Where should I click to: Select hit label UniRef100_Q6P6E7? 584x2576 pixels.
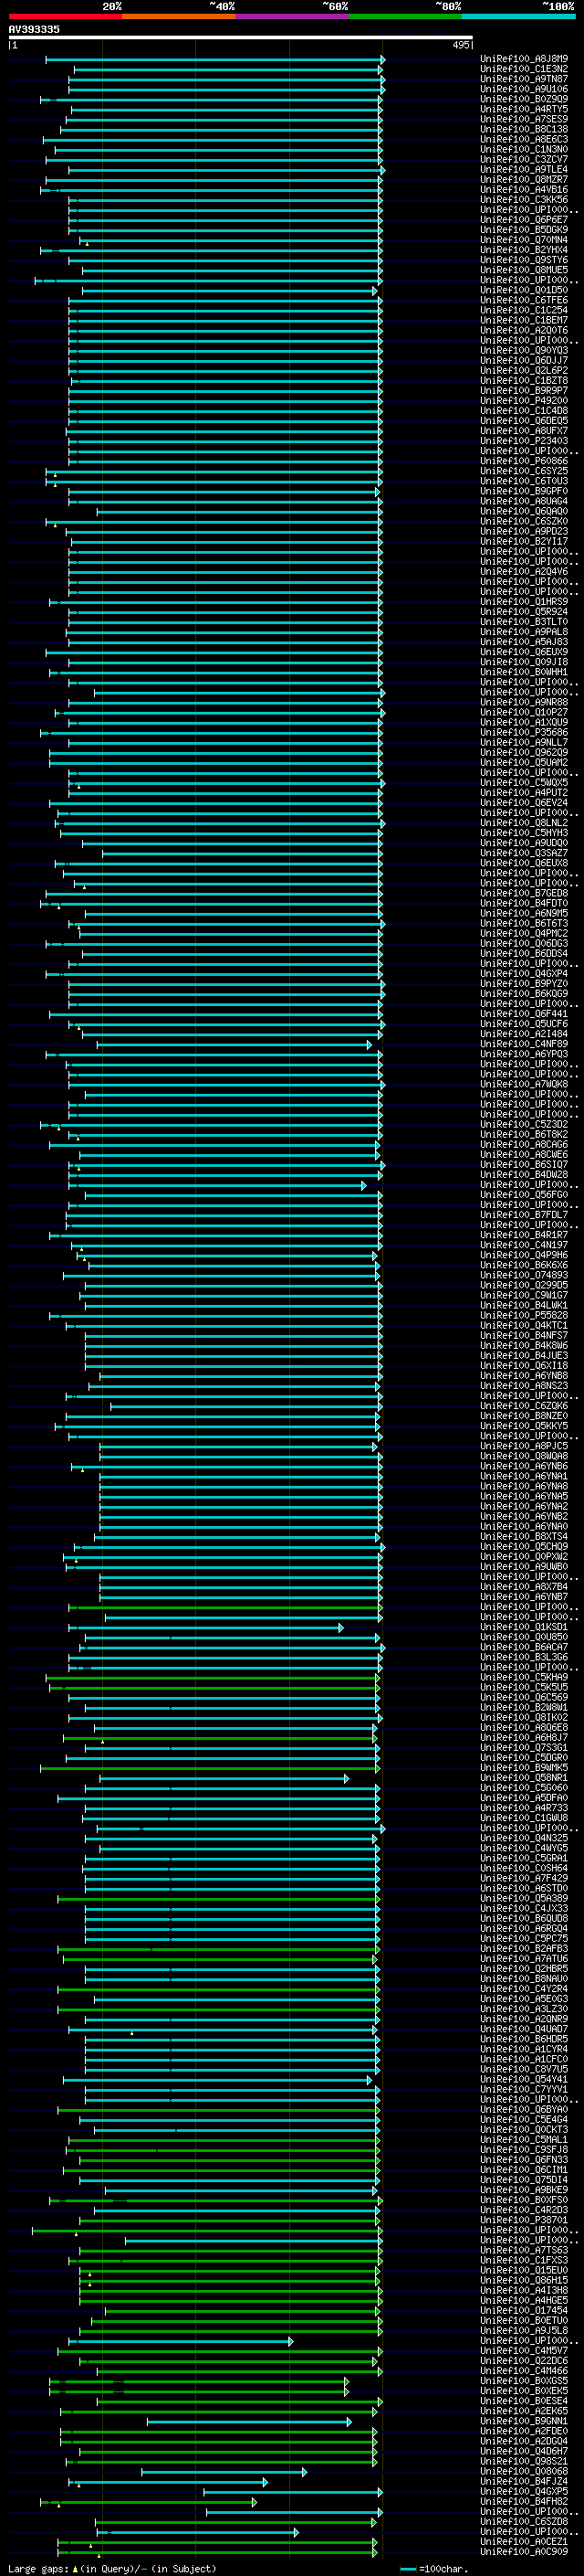click(x=524, y=219)
